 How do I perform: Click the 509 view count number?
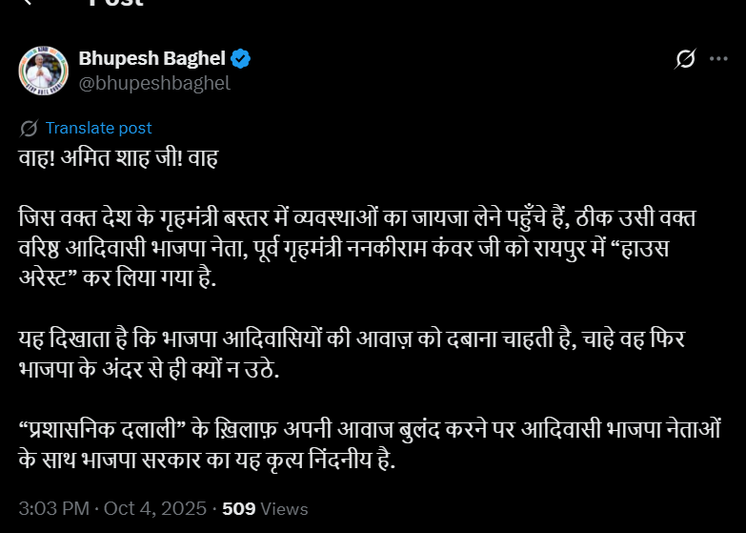[x=238, y=509]
